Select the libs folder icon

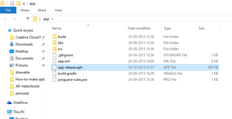54,43
